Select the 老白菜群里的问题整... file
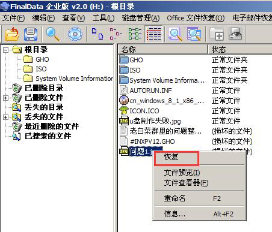Screen dimensions: 272x232 [165, 131]
